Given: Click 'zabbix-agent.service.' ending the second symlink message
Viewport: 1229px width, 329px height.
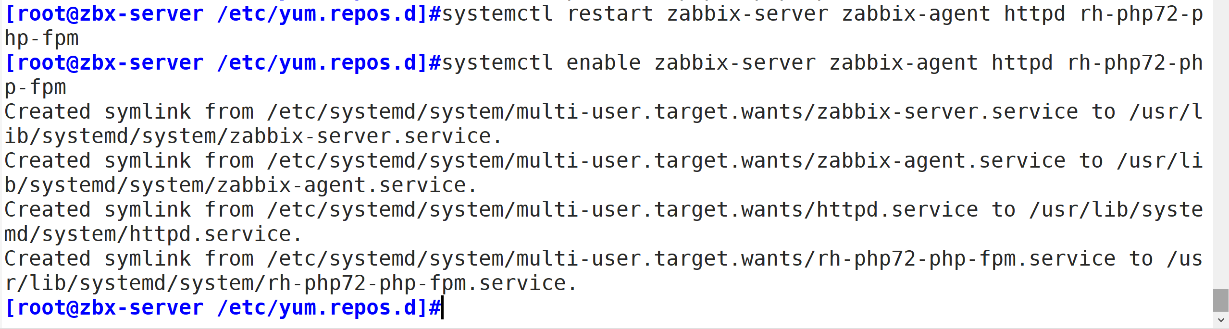Looking at the screenshot, I should pos(347,185).
